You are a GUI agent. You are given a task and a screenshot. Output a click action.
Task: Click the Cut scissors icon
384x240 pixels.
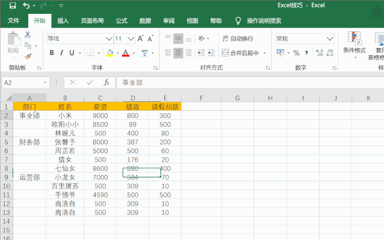pos(28,35)
